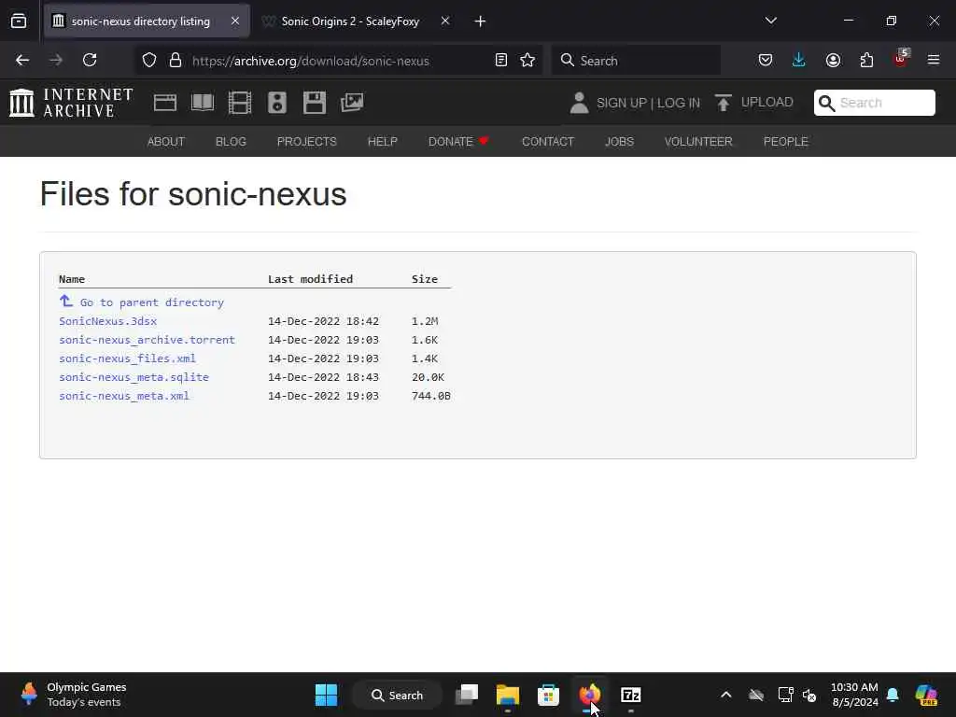
Task: Open Internet Archive texts book icon
Action: click(203, 103)
